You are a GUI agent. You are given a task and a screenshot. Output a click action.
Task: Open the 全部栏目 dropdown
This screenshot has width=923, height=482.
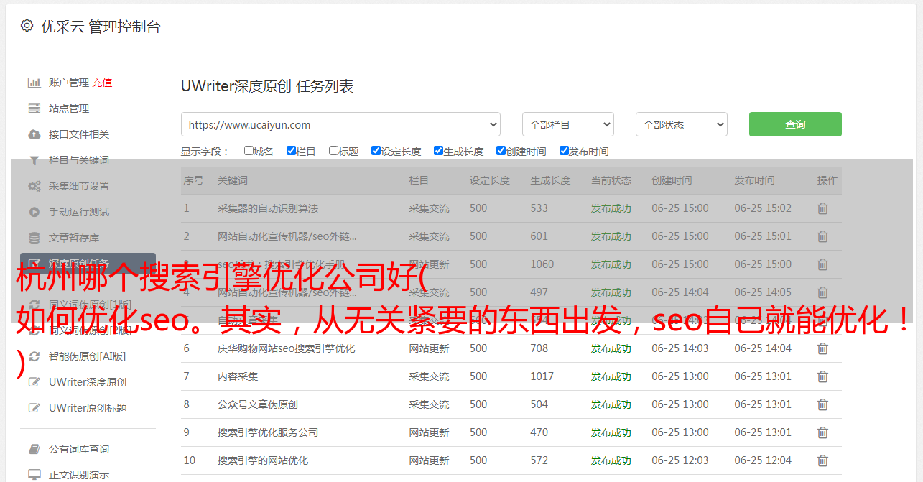(567, 124)
